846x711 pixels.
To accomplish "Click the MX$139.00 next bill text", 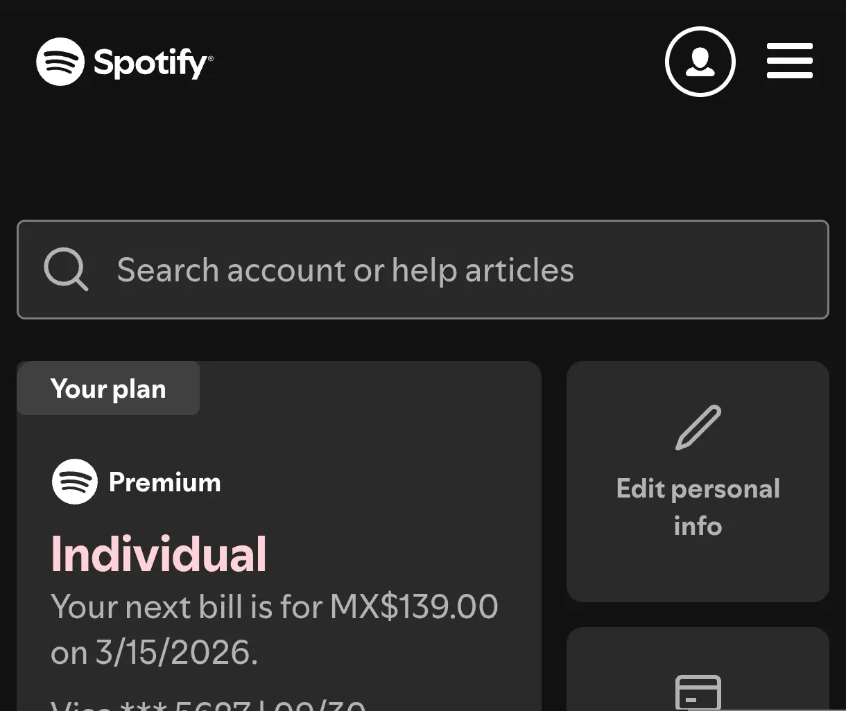I will coord(414,606).
